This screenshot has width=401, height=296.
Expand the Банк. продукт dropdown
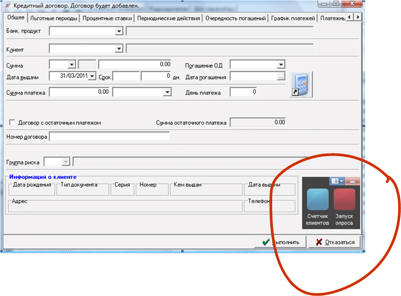119,31
